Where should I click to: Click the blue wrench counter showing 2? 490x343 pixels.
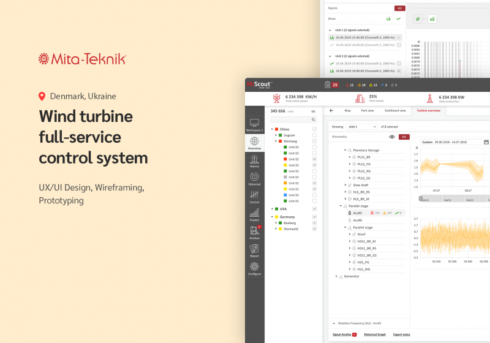pyautogui.click(x=384, y=85)
